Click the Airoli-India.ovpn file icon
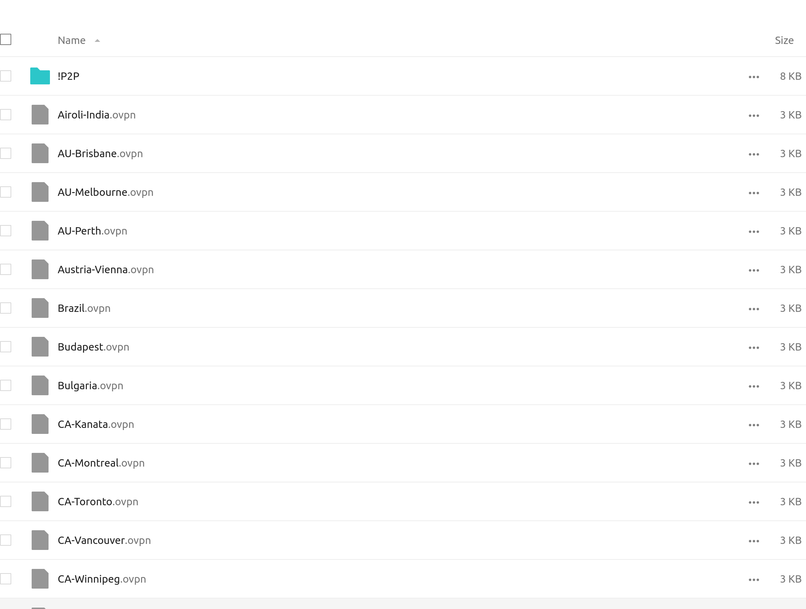This screenshot has height=609, width=806. tap(39, 115)
